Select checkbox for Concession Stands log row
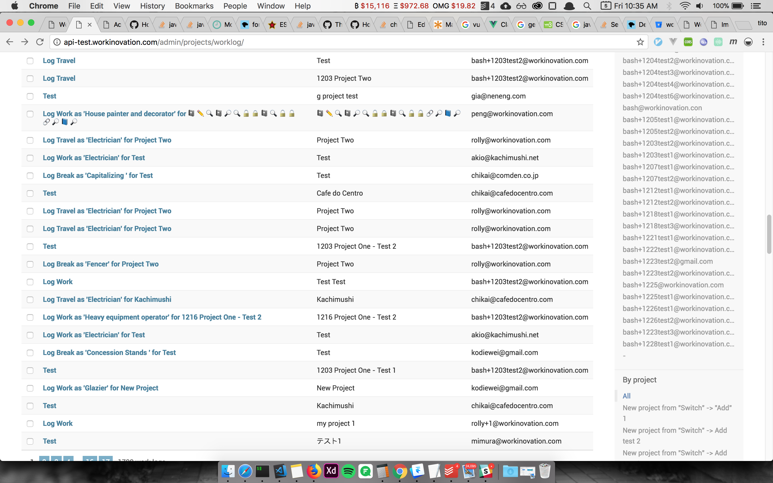The height and width of the screenshot is (483, 773). point(30,353)
